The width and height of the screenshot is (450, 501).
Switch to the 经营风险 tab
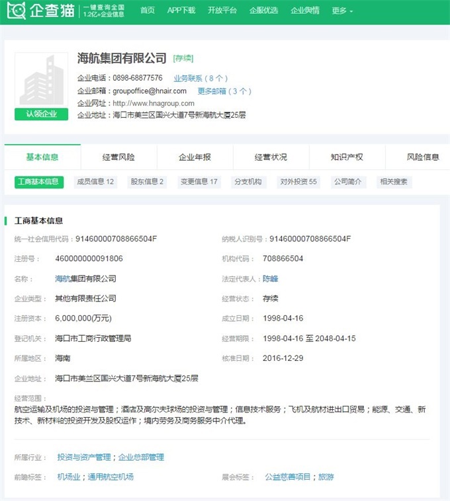(x=118, y=157)
